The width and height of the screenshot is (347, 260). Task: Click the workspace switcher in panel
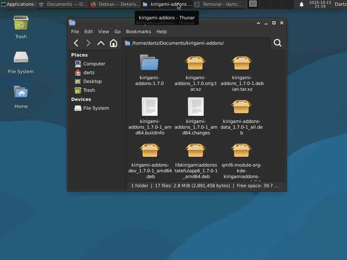(253, 4)
